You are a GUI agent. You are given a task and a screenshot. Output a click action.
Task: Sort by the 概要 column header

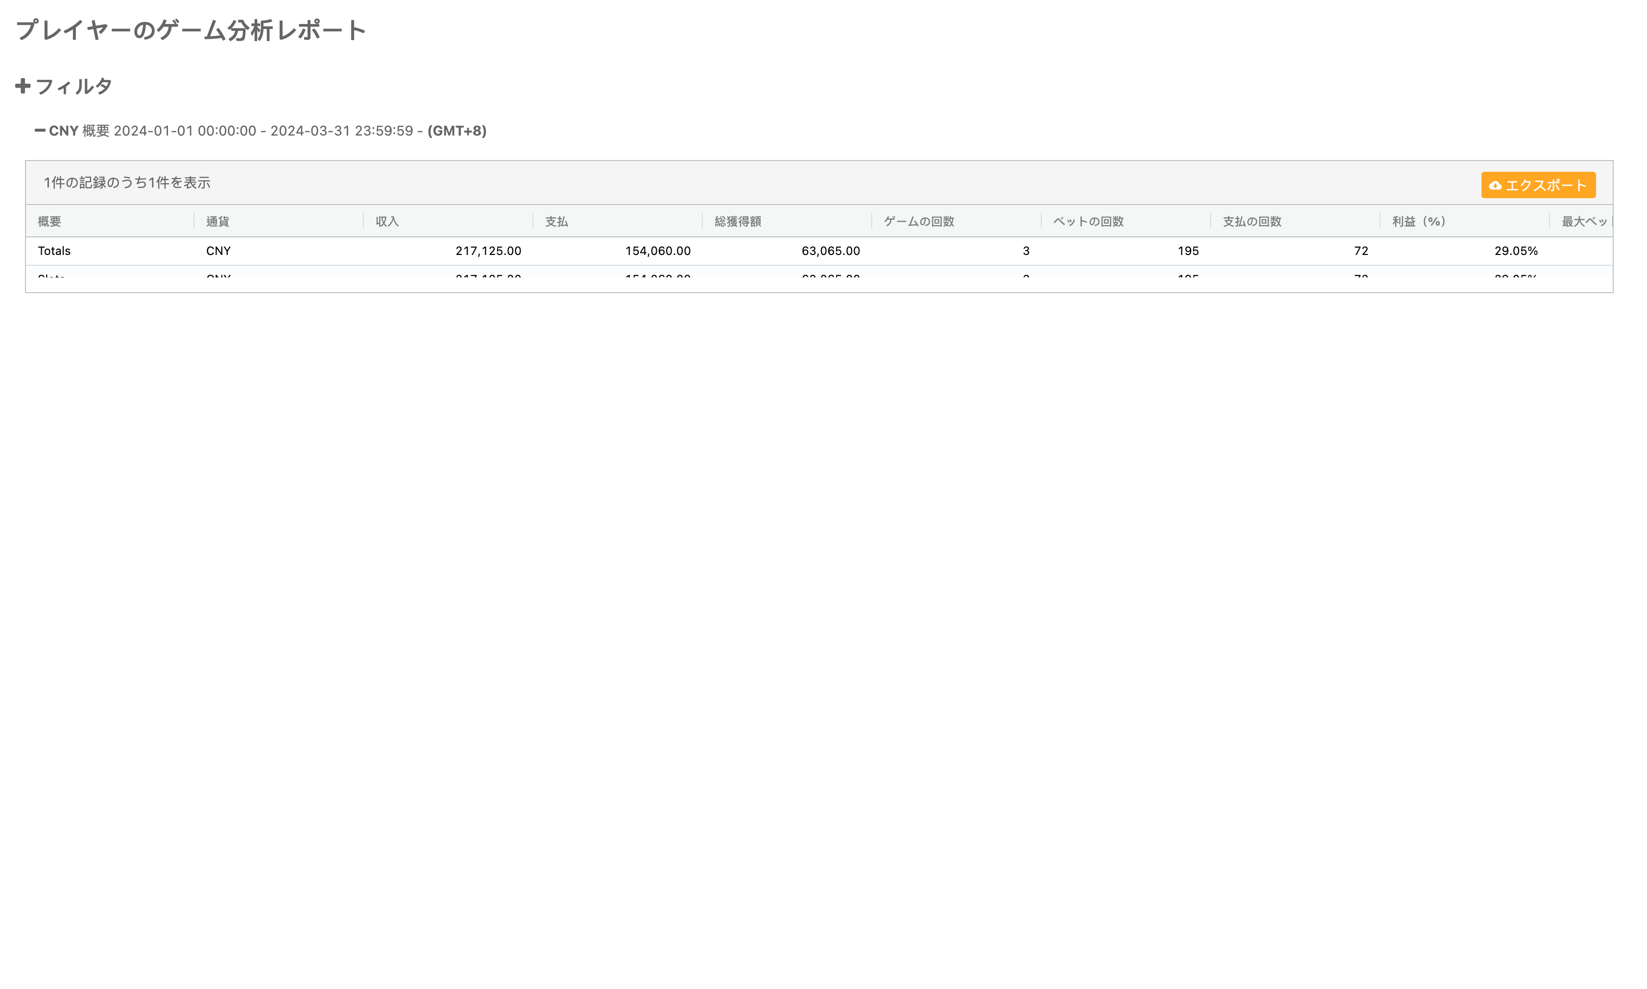coord(49,221)
